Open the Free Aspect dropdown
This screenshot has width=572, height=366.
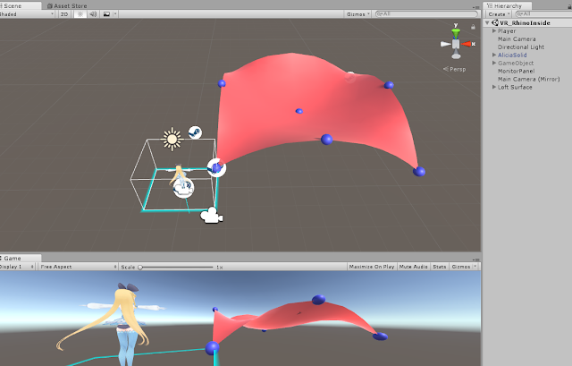point(78,267)
